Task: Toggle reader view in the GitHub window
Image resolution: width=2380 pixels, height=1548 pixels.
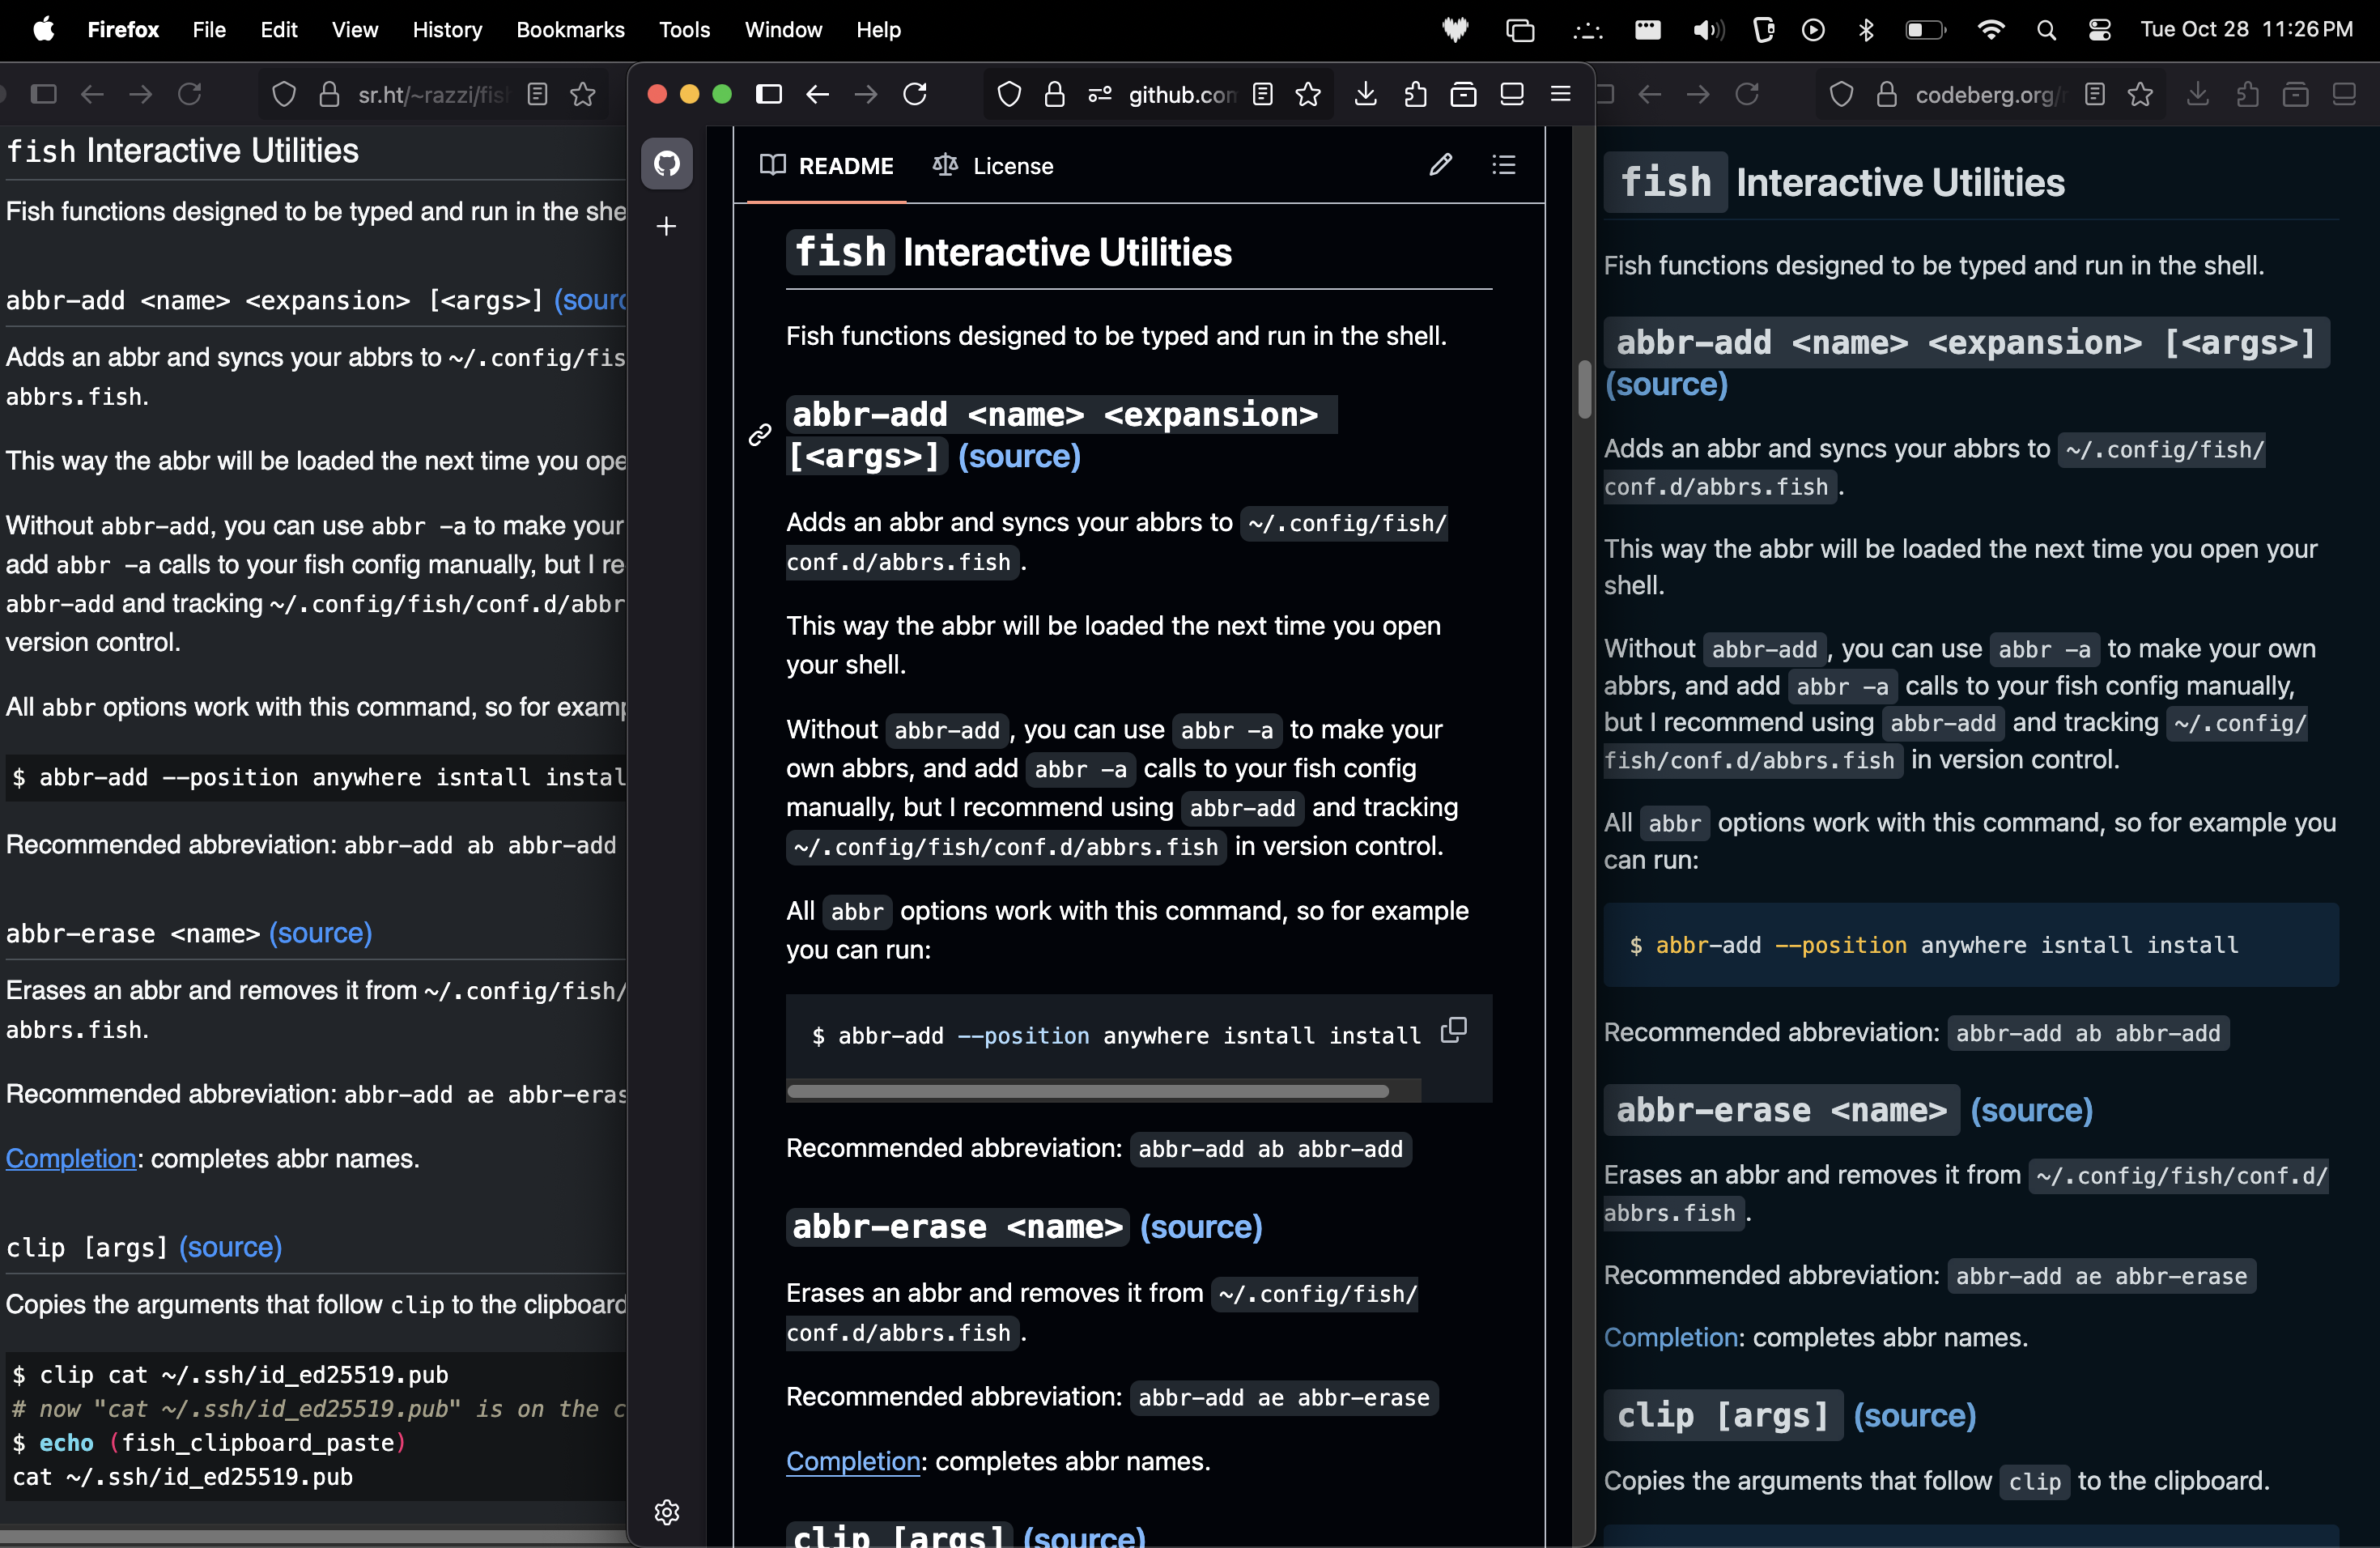Action: point(1263,94)
